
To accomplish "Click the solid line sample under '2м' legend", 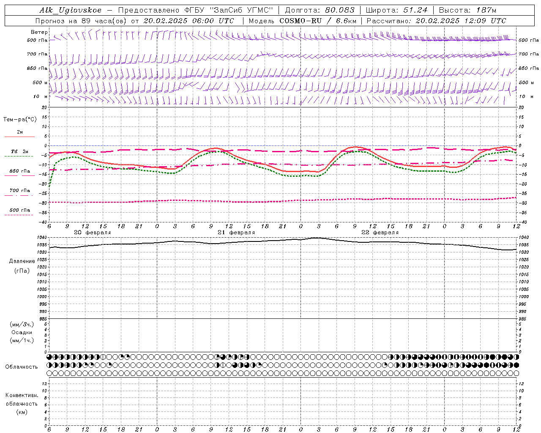I will [x=20, y=137].
